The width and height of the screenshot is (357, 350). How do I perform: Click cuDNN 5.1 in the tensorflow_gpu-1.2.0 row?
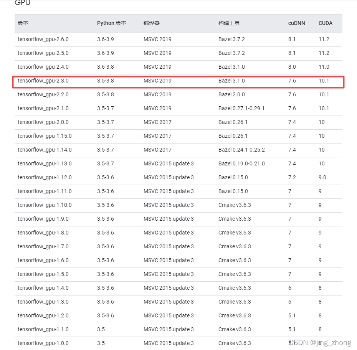click(292, 315)
